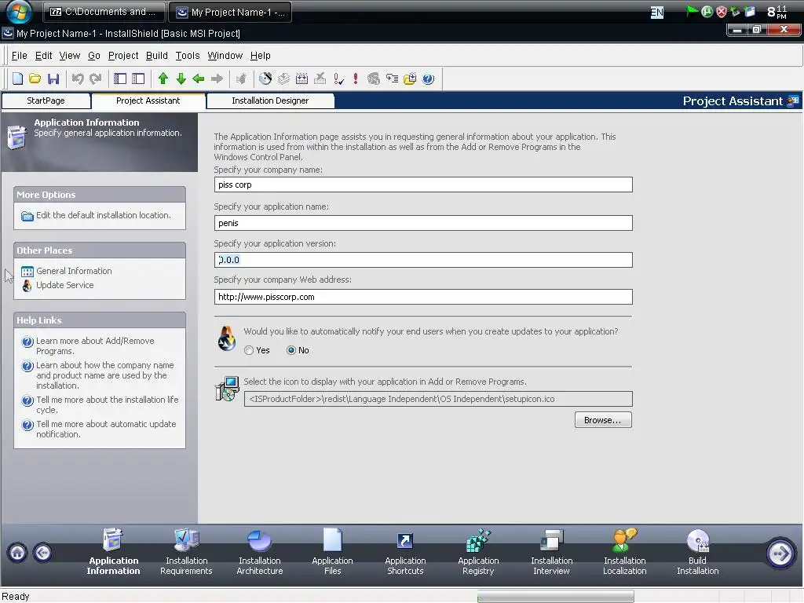The image size is (804, 603).
Task: Open help about company and product name usage
Action: tap(104, 375)
